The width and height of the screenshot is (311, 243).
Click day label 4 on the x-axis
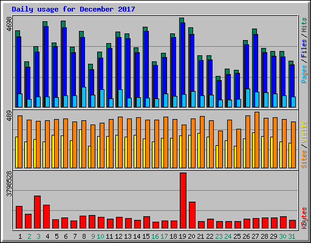pos(47,236)
